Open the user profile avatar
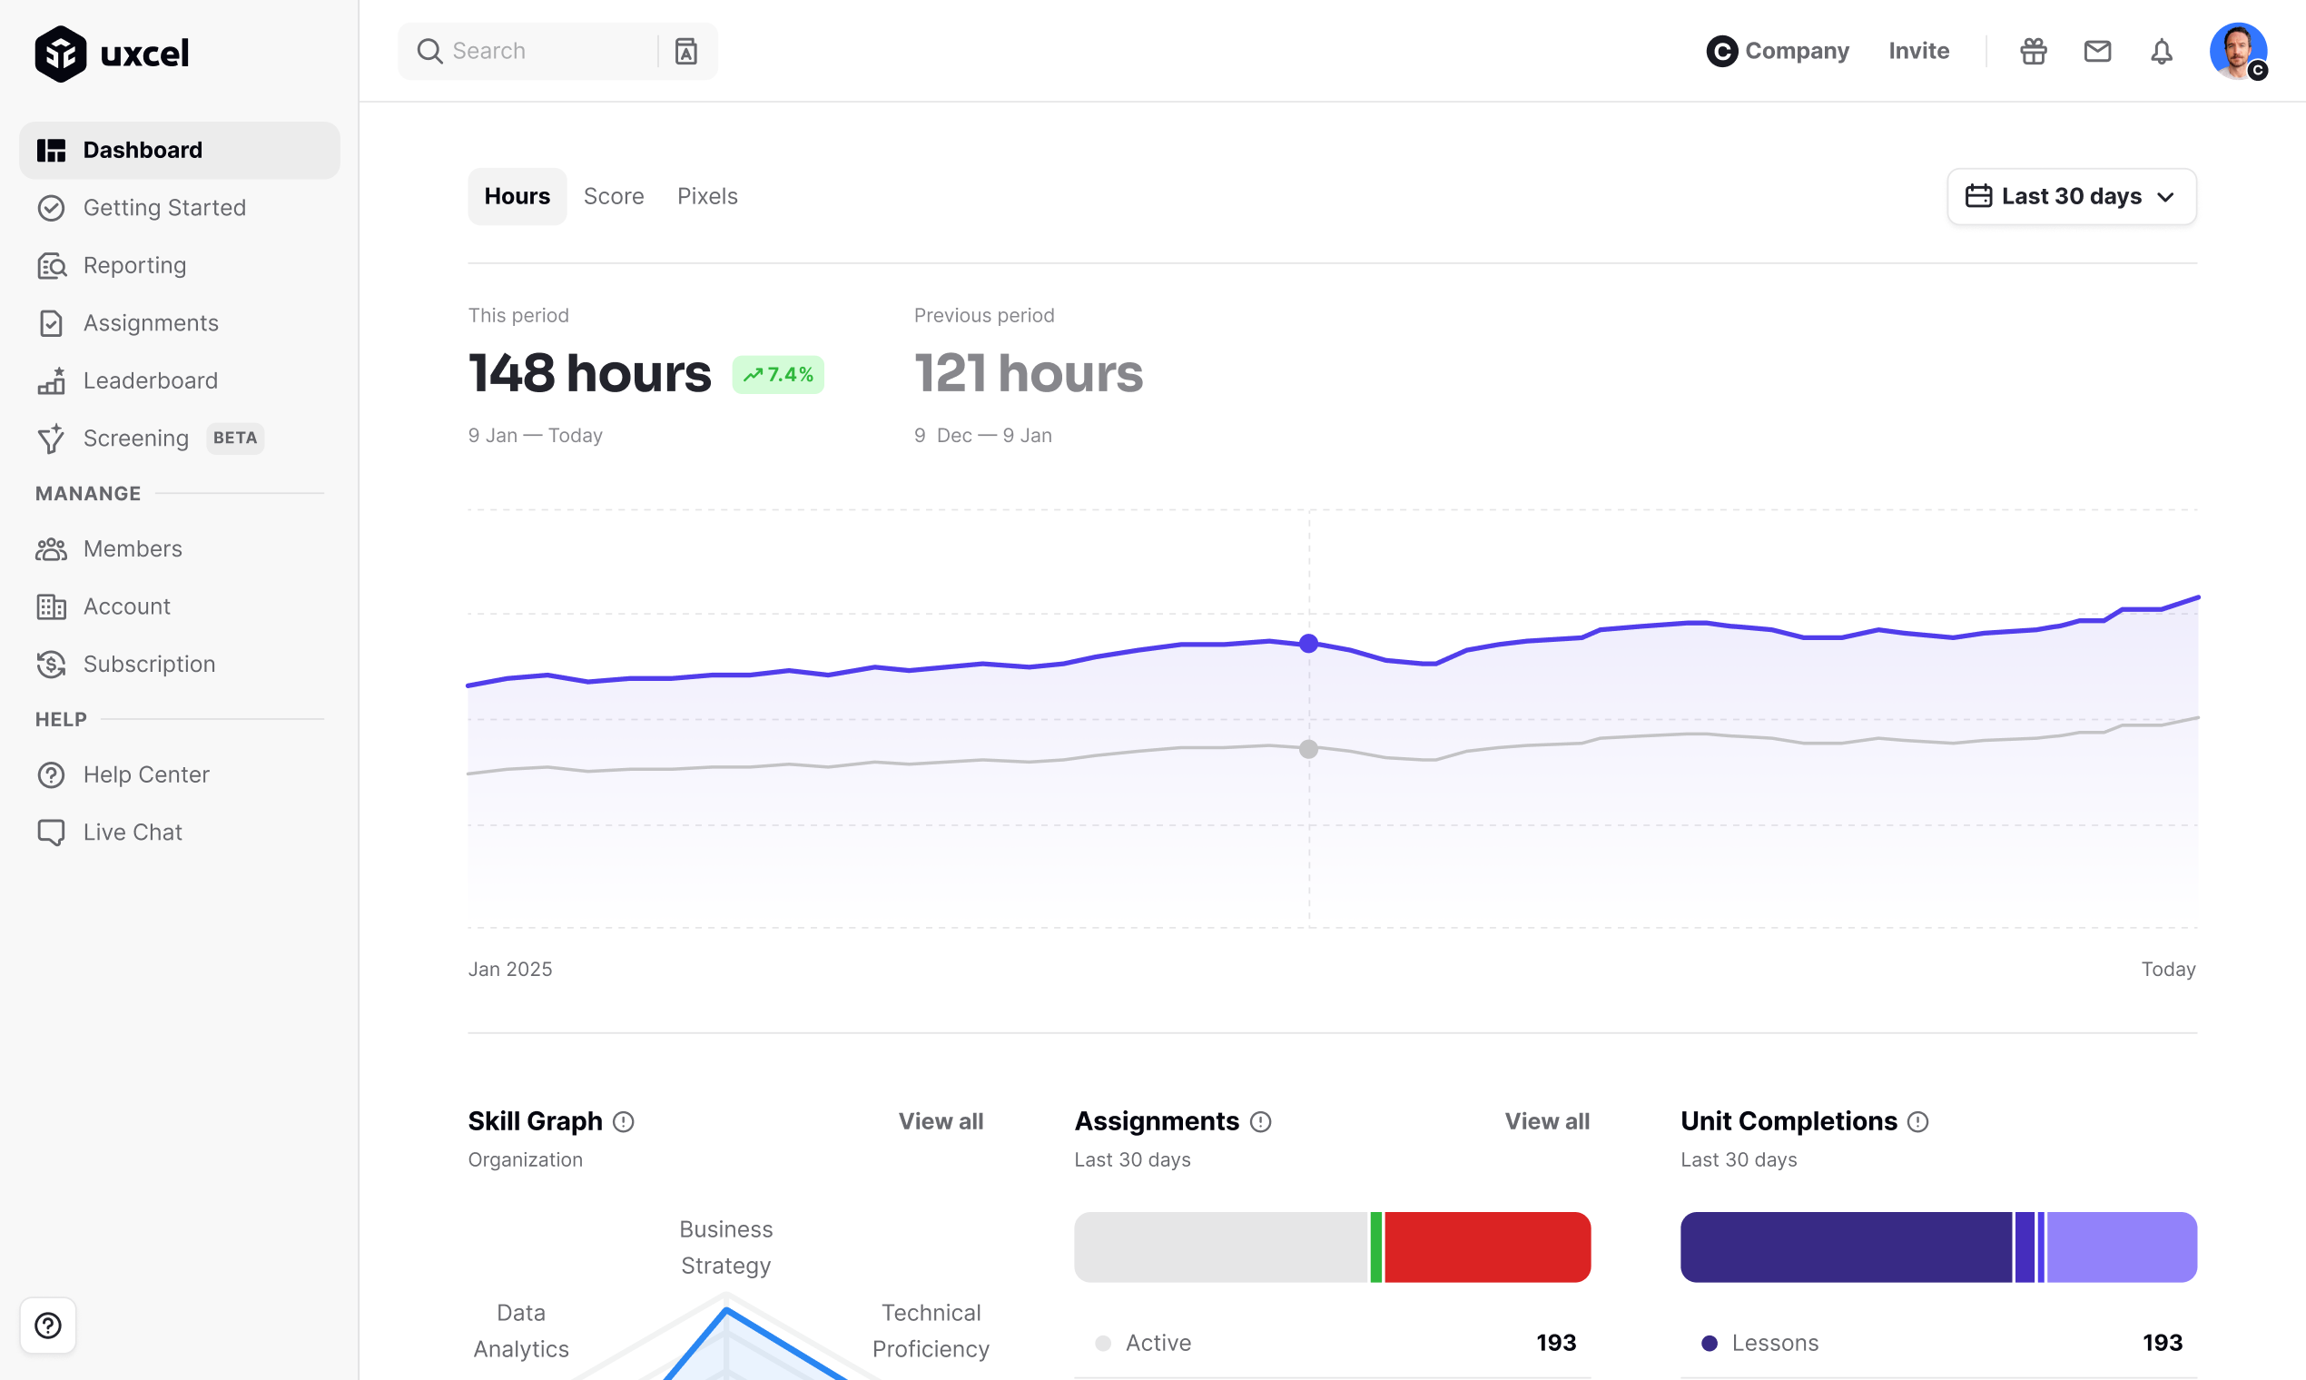Screen dimensions: 2306x1380 [2237, 51]
